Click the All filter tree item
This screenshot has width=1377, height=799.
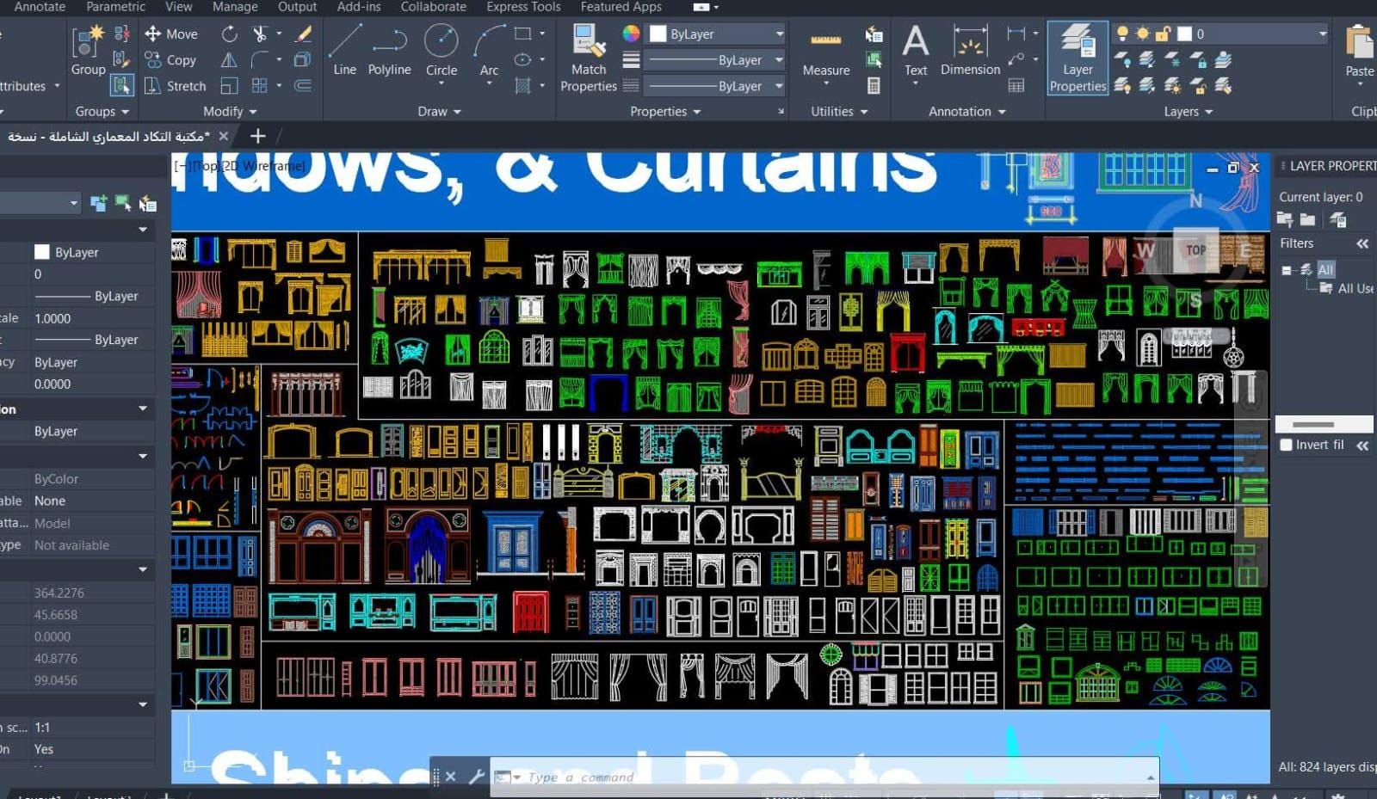pyautogui.click(x=1325, y=269)
